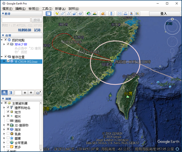Click the 台灣 mountain placemark triangle
Viewport: 182px width, 152px height.
coord(128,96)
